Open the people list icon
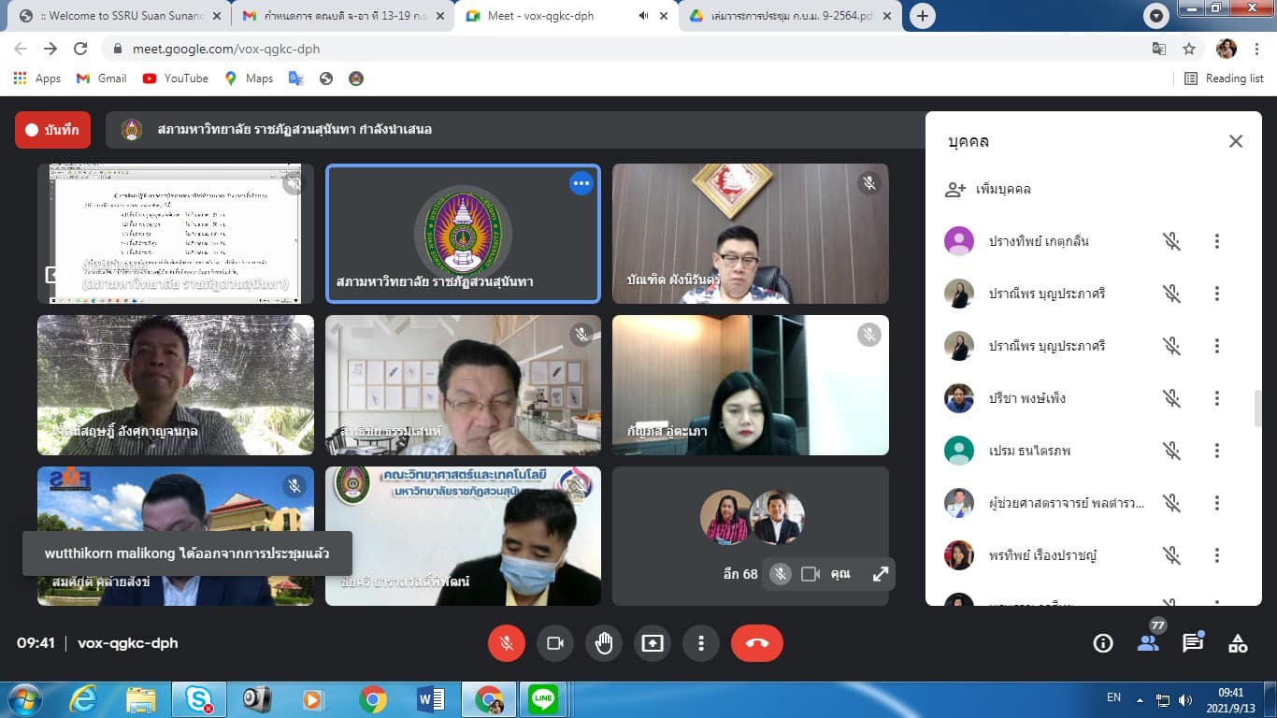 pyautogui.click(x=1148, y=643)
